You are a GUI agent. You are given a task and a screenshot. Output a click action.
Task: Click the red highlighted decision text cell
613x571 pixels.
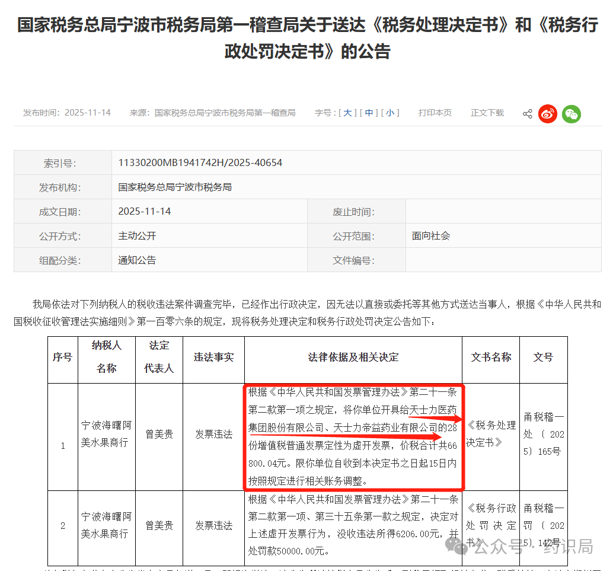353,437
